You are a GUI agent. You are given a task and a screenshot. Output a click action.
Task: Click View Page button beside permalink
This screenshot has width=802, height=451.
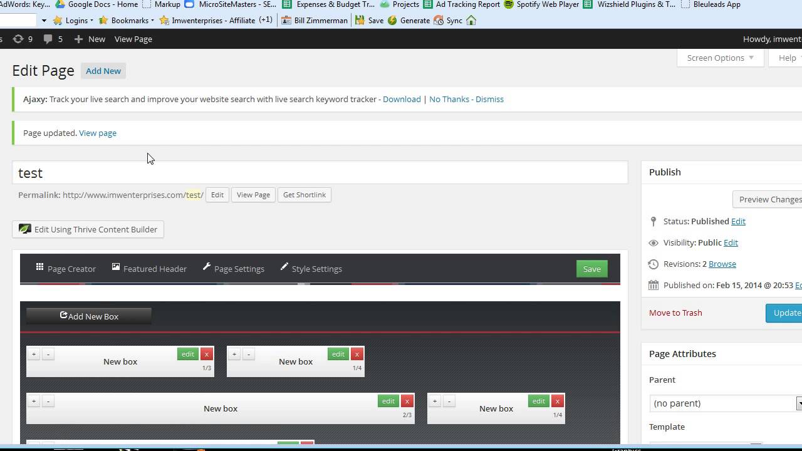pyautogui.click(x=253, y=195)
